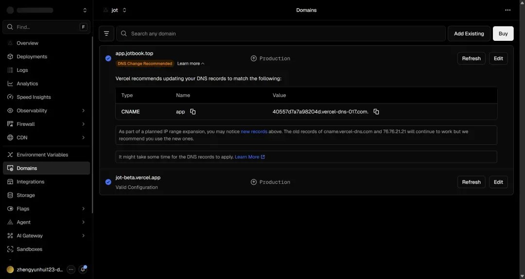Copy the CNAME name 'app' value

tap(193, 111)
